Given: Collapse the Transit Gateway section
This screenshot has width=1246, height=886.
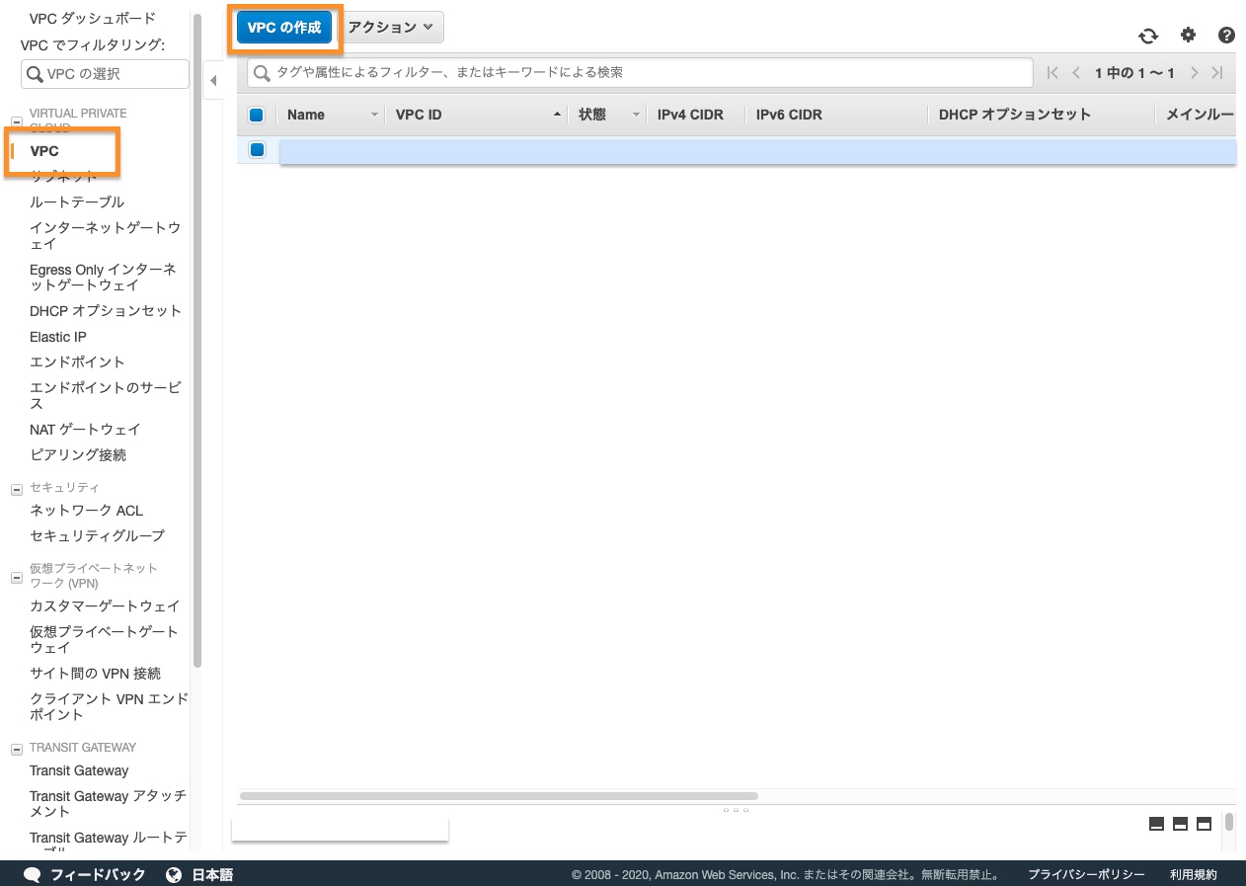Looking at the screenshot, I should [x=16, y=748].
